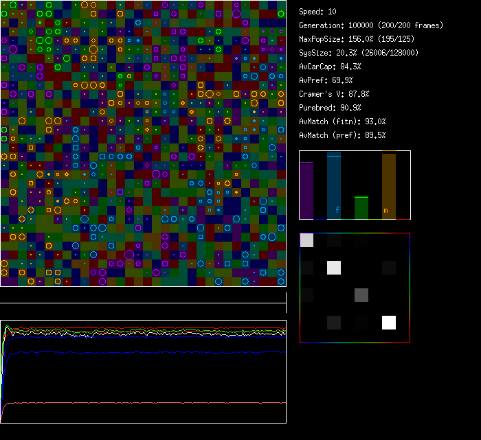Click the Purebred percentage line
Viewport: 481px width, 440px height.
pos(329,108)
